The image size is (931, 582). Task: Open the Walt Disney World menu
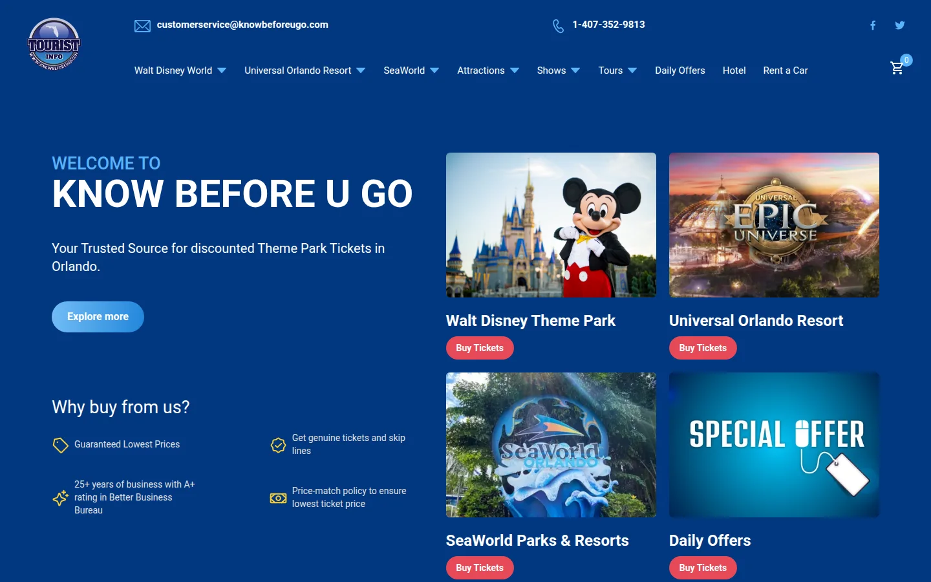(173, 70)
